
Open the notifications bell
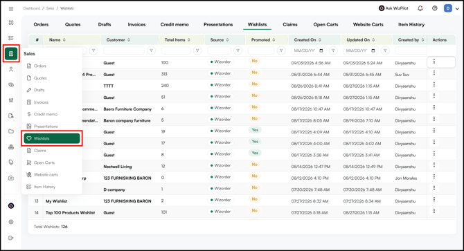tap(420, 8)
